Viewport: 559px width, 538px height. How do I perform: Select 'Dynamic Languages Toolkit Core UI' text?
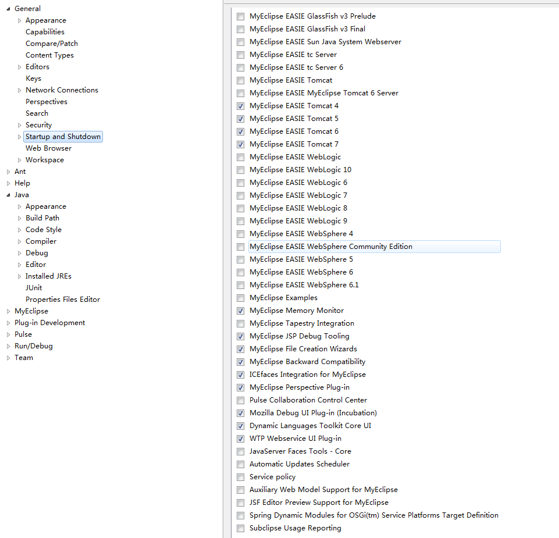(310, 426)
